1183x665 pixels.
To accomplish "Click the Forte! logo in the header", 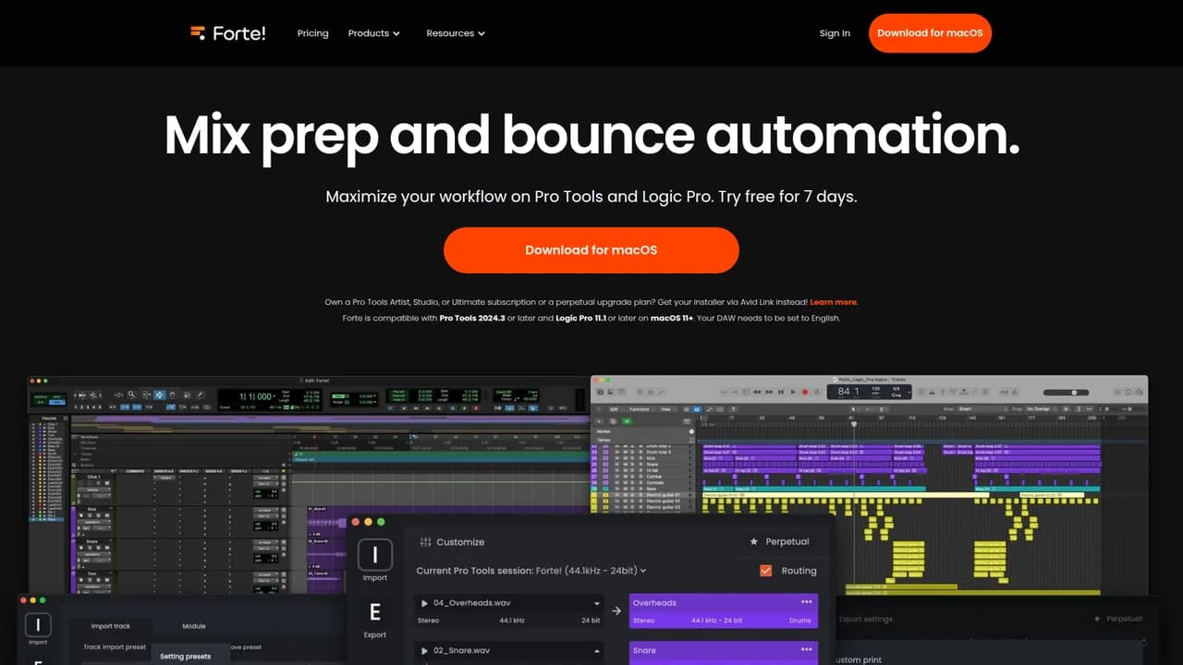I will click(227, 33).
